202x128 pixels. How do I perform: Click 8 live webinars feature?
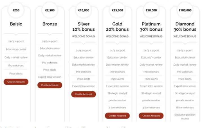click(x=185, y=107)
